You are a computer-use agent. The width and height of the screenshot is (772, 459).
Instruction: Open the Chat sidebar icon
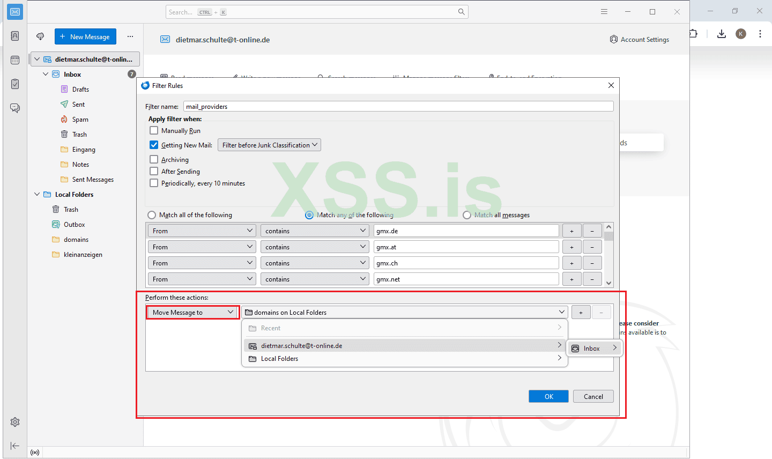point(15,108)
